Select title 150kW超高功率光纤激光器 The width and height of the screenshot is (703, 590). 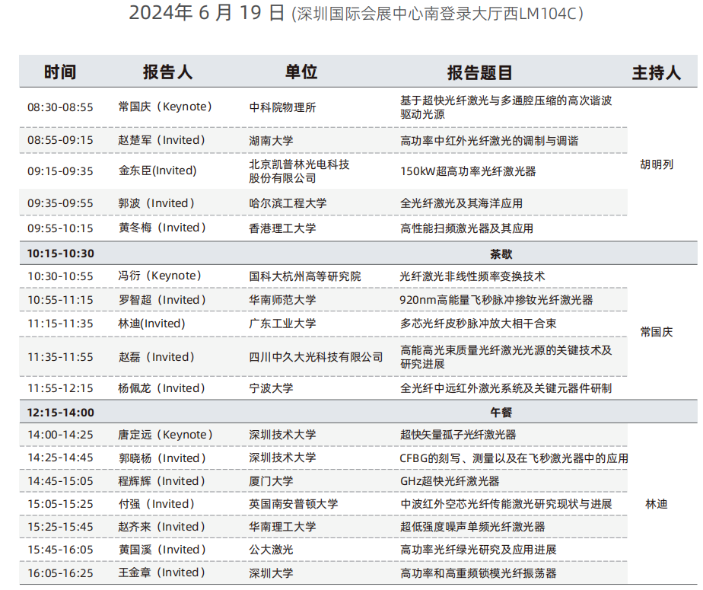tap(468, 171)
